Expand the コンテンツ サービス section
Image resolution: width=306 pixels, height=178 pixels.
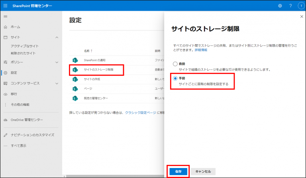pos(57,84)
